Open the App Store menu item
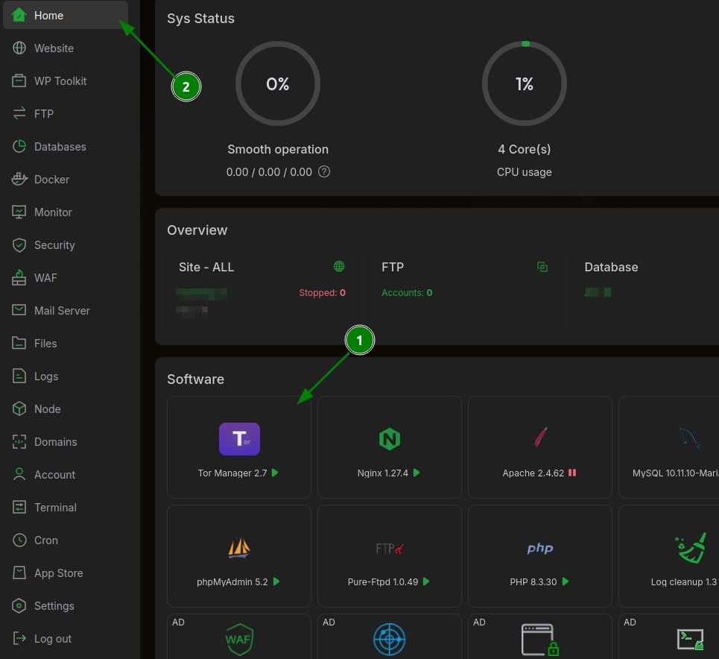This screenshot has width=719, height=659. coord(65,573)
